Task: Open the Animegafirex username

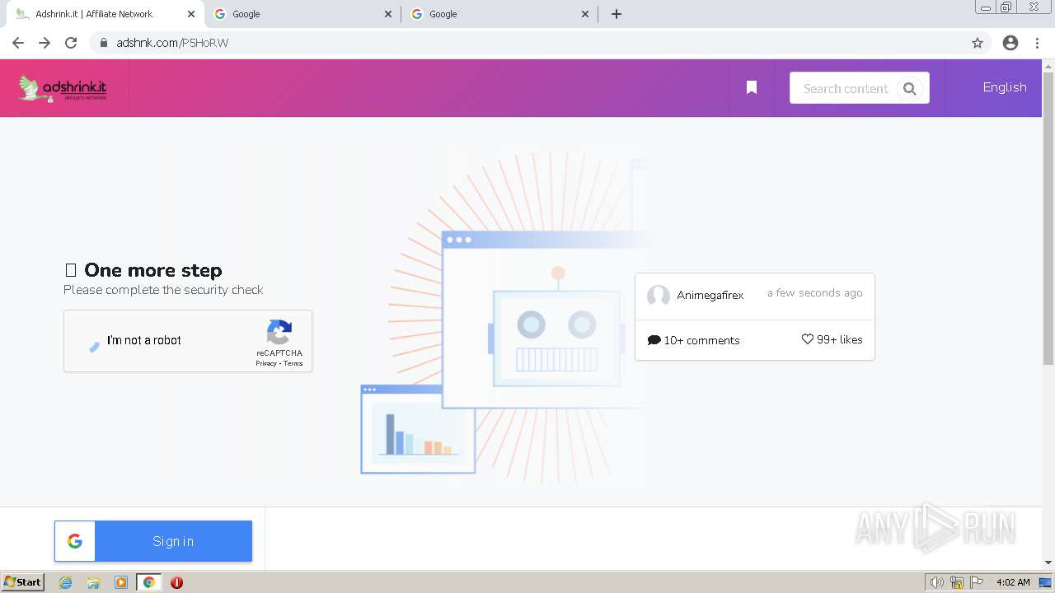Action: [710, 295]
